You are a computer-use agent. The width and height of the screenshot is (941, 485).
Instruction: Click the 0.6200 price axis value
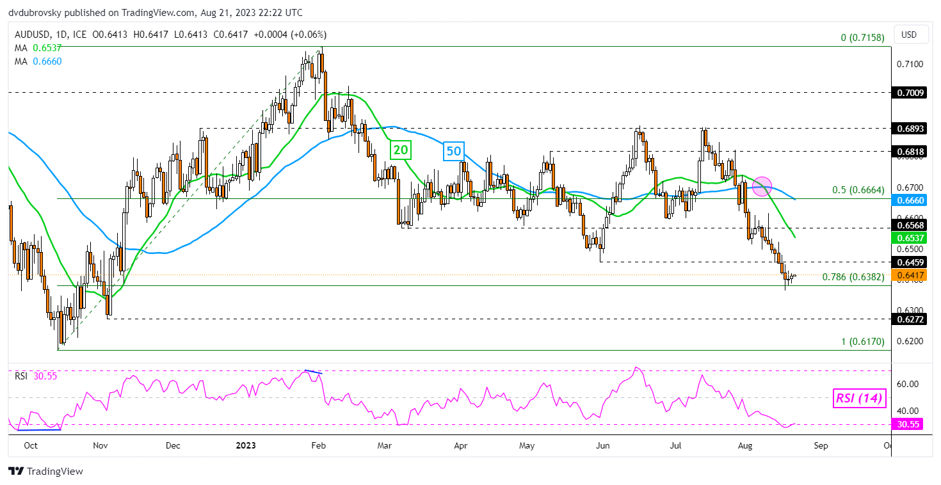tap(910, 341)
